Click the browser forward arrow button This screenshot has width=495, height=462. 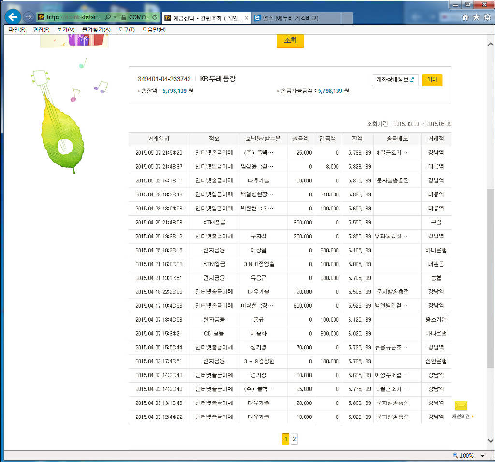(x=29, y=17)
